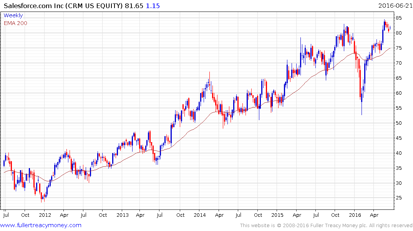Click the 30 price axis label
Image resolution: width=413 pixels, height=231 pixels.
[398, 183]
